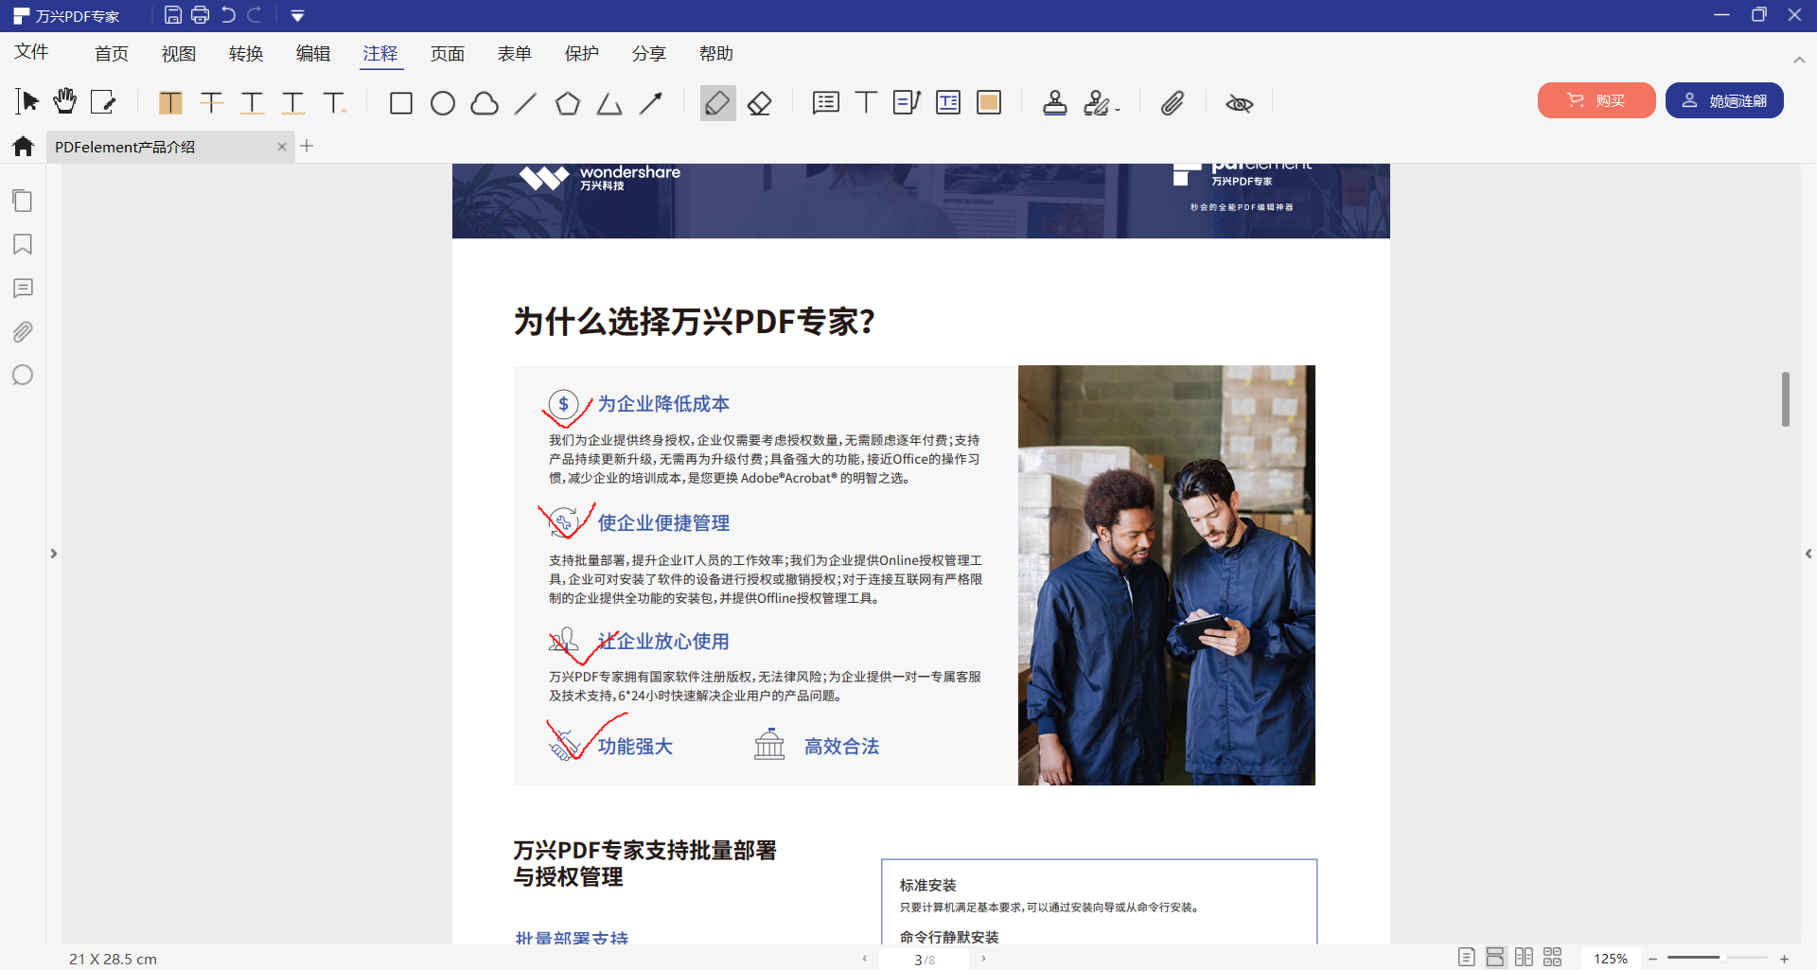The image size is (1817, 970).
Task: Select the Caret insert text tool
Action: point(335,102)
